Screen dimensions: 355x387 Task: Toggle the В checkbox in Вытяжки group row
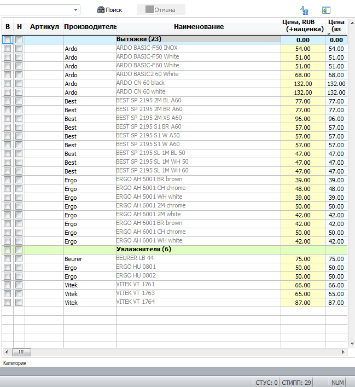pos(8,40)
